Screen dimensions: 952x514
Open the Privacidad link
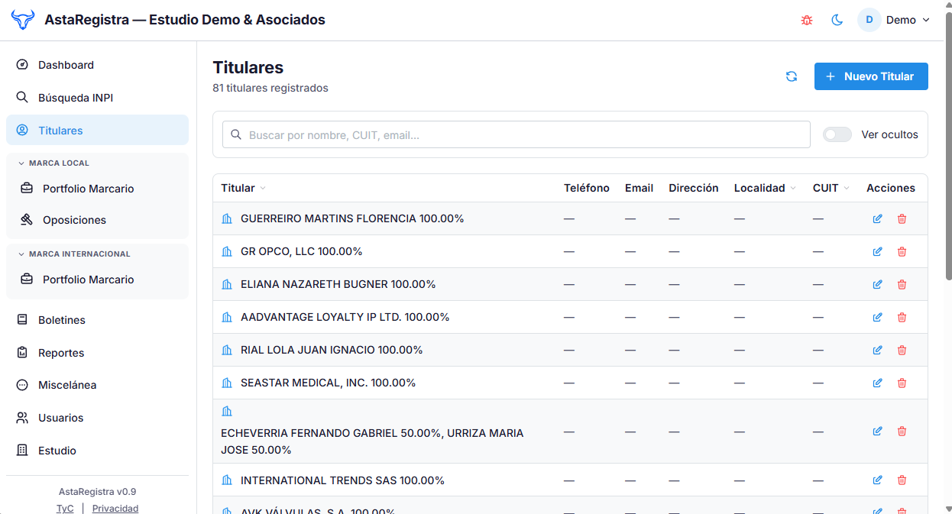(115, 508)
